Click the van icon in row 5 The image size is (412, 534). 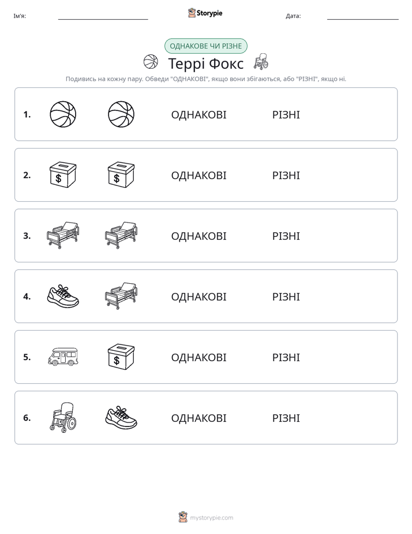[63, 357]
